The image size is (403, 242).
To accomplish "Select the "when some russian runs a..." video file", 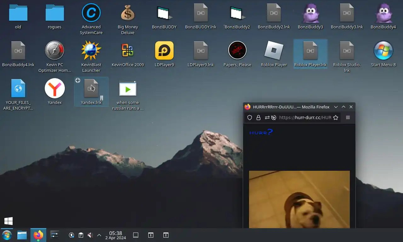I will click(128, 89).
